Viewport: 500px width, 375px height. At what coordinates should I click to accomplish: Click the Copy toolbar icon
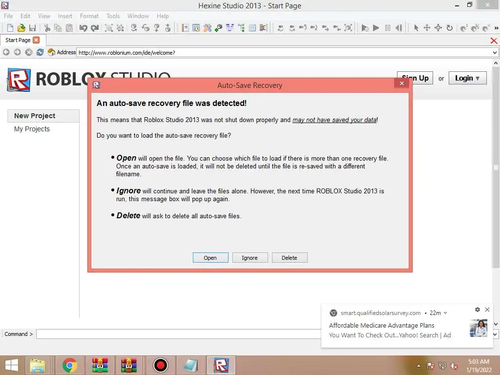click(58, 28)
